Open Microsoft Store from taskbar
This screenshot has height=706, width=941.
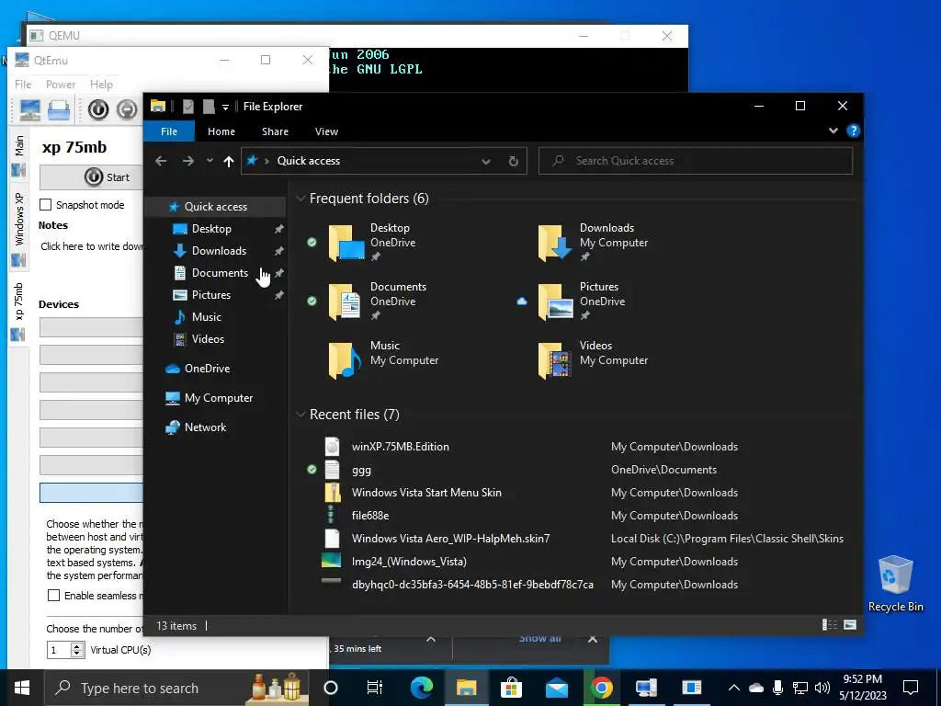(511, 688)
